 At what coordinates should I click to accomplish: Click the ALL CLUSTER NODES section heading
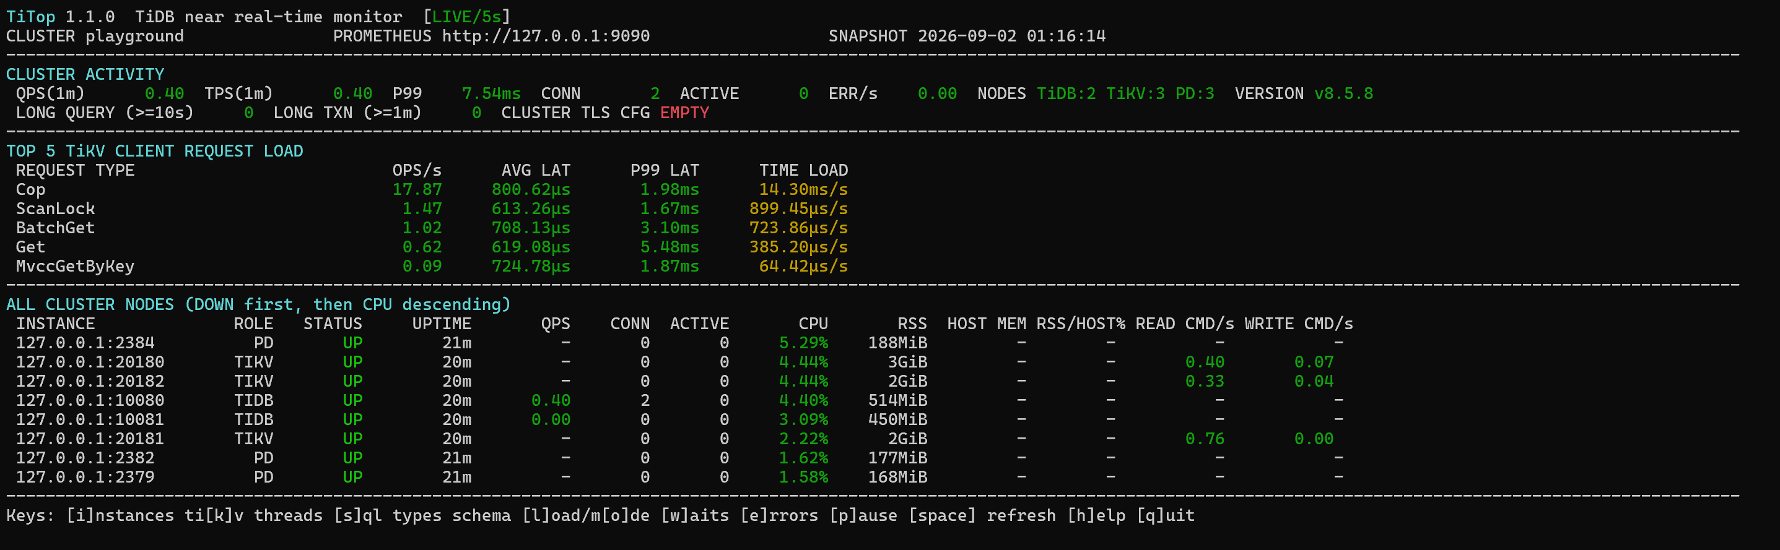(258, 305)
